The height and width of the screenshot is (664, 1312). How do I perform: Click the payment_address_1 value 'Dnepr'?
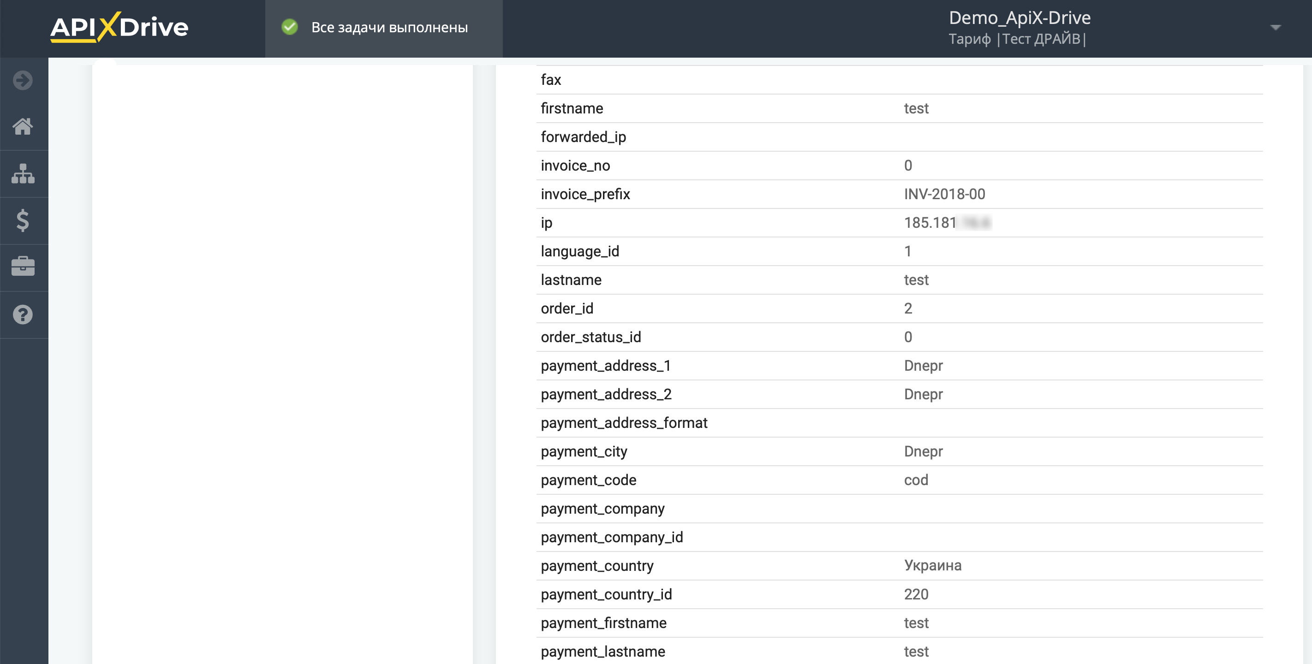(924, 366)
